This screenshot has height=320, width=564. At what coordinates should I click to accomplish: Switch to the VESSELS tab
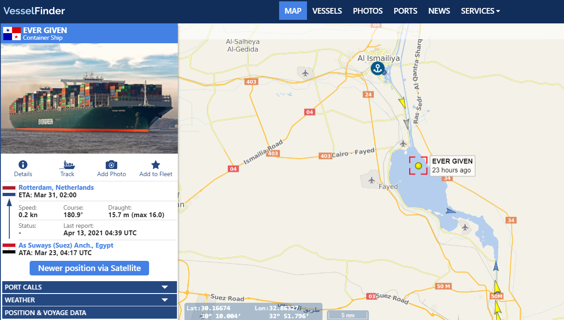click(327, 11)
